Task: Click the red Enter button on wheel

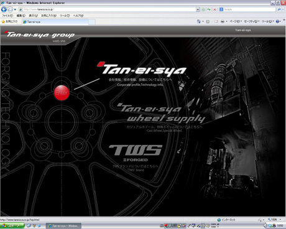Action: (62, 93)
